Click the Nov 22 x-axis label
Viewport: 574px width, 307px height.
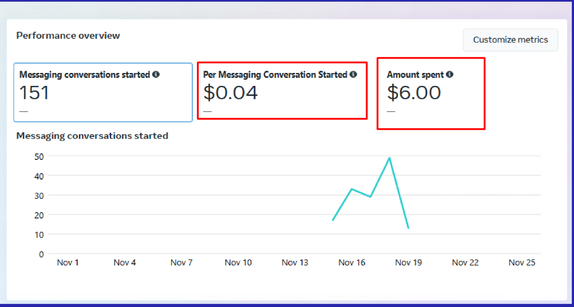click(465, 263)
